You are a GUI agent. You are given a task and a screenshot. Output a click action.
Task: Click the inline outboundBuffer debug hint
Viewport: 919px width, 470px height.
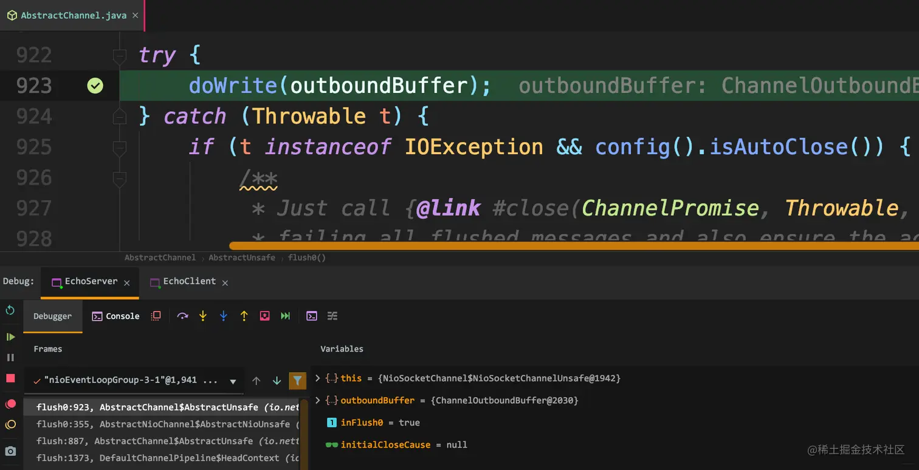(718, 86)
